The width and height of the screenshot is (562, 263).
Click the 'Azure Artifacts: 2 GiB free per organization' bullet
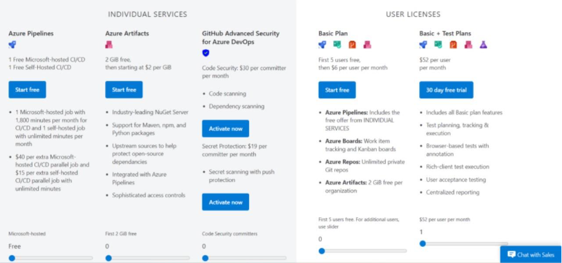coord(364,186)
